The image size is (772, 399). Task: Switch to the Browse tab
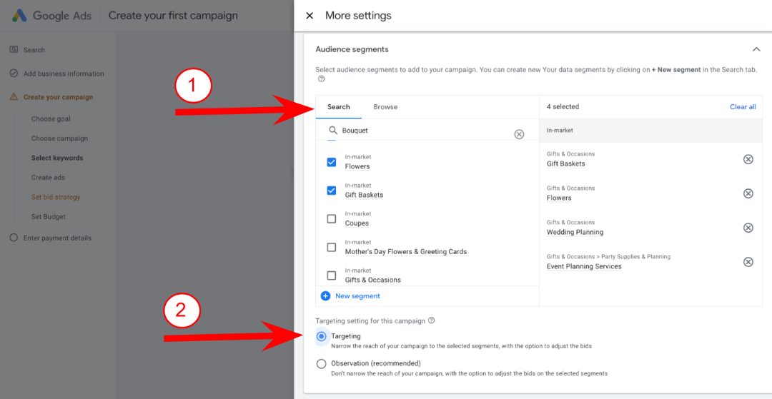pyautogui.click(x=385, y=106)
